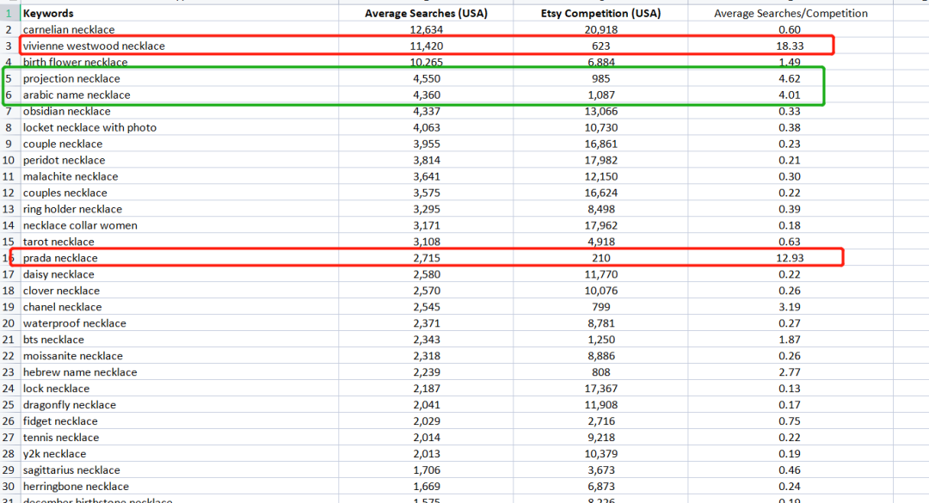Screen dimensions: 929x503
Task: Select the 11,420 average searches cell
Action: pyautogui.click(x=426, y=46)
